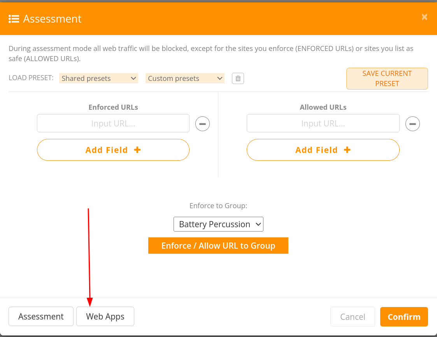
Task: Close the Assessment dialog with X icon
Action: [x=425, y=17]
